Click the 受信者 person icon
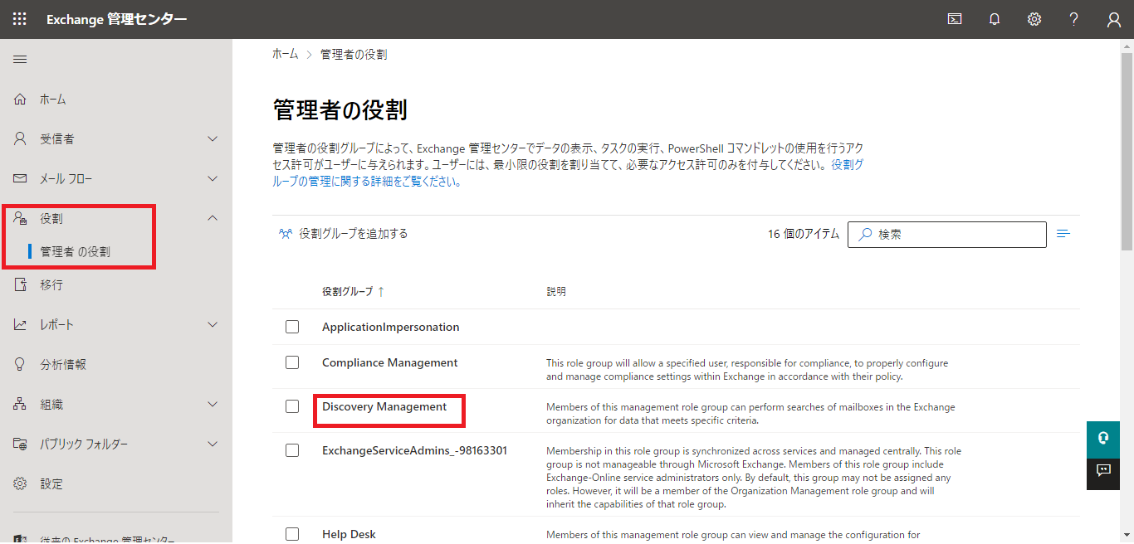 (x=21, y=138)
